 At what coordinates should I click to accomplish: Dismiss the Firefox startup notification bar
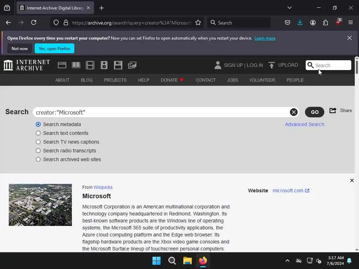pyautogui.click(x=350, y=38)
